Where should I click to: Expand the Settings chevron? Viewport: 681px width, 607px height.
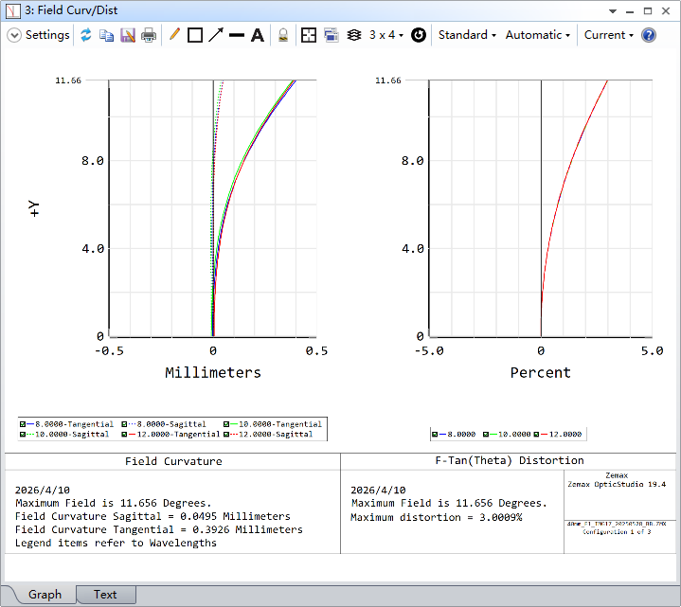(14, 35)
